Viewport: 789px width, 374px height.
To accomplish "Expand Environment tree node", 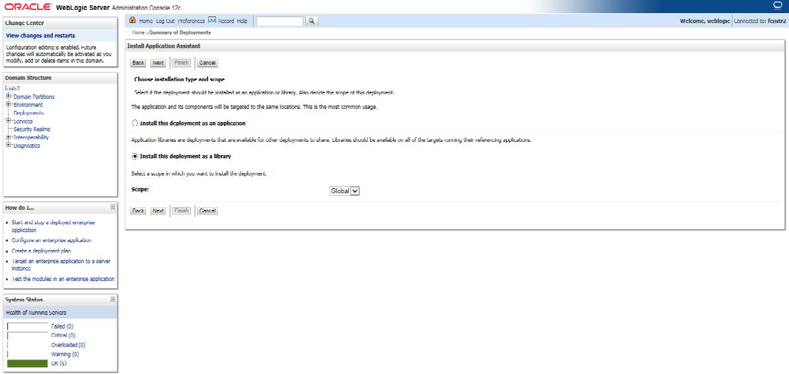I will (x=8, y=105).
